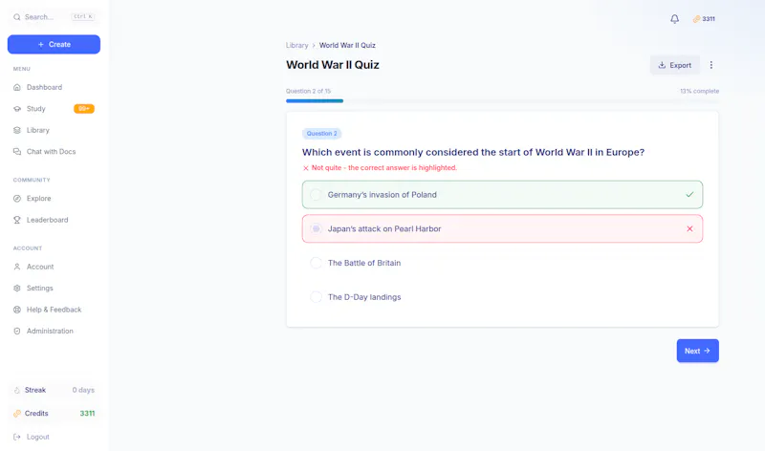
Task: Click the 99+ badge next to Study
Action: click(x=84, y=109)
